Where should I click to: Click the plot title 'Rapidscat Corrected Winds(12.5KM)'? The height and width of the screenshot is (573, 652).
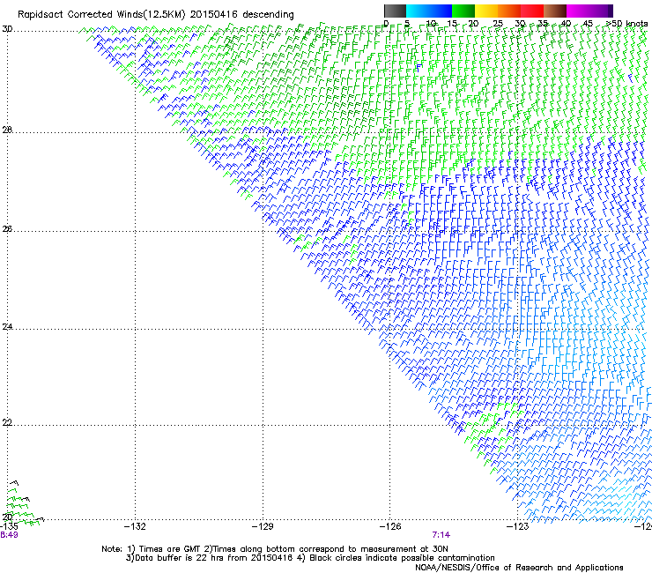pos(101,15)
